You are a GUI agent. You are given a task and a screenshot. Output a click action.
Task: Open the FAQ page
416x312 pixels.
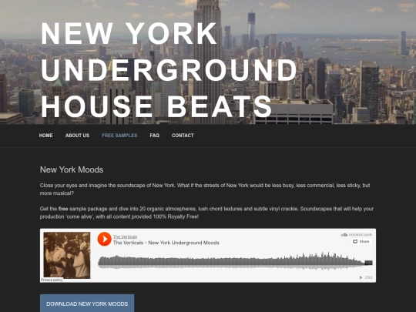(x=154, y=136)
